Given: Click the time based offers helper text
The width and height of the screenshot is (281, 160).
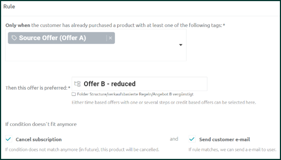Looking at the screenshot, I should 164,102.
